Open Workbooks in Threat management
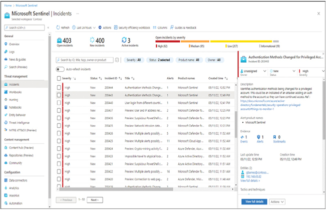This screenshot has width=327, height=211. pyautogui.click(x=15, y=92)
